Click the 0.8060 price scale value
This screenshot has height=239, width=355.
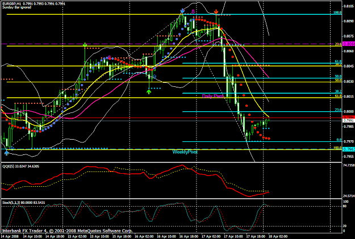click(349, 51)
